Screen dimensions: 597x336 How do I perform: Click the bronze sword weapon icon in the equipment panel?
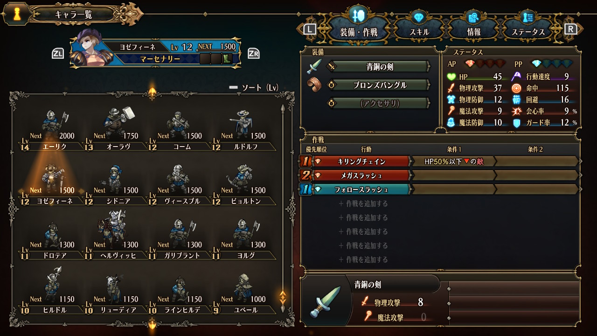tap(314, 67)
